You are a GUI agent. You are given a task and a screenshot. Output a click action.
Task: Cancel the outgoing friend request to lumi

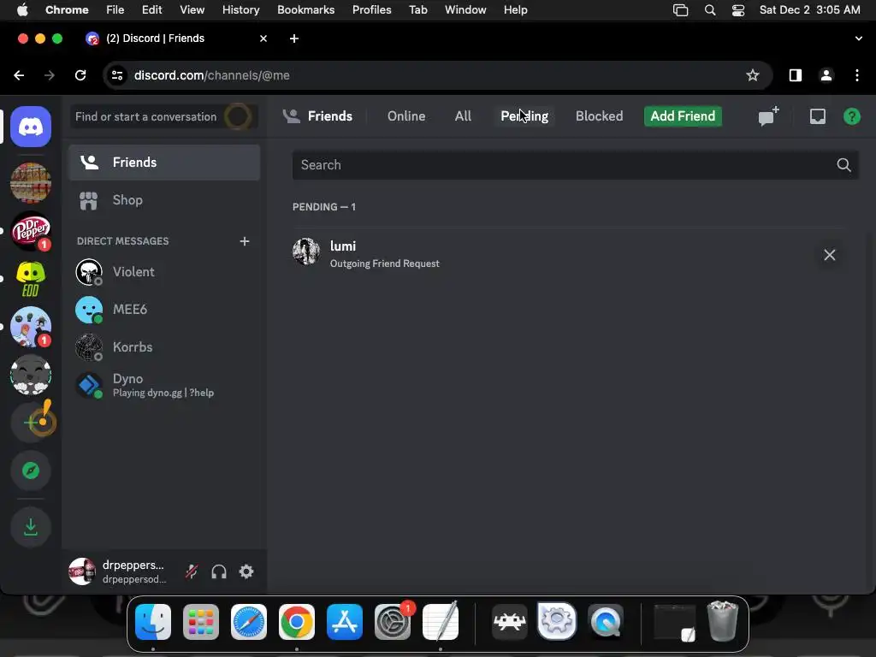click(829, 255)
